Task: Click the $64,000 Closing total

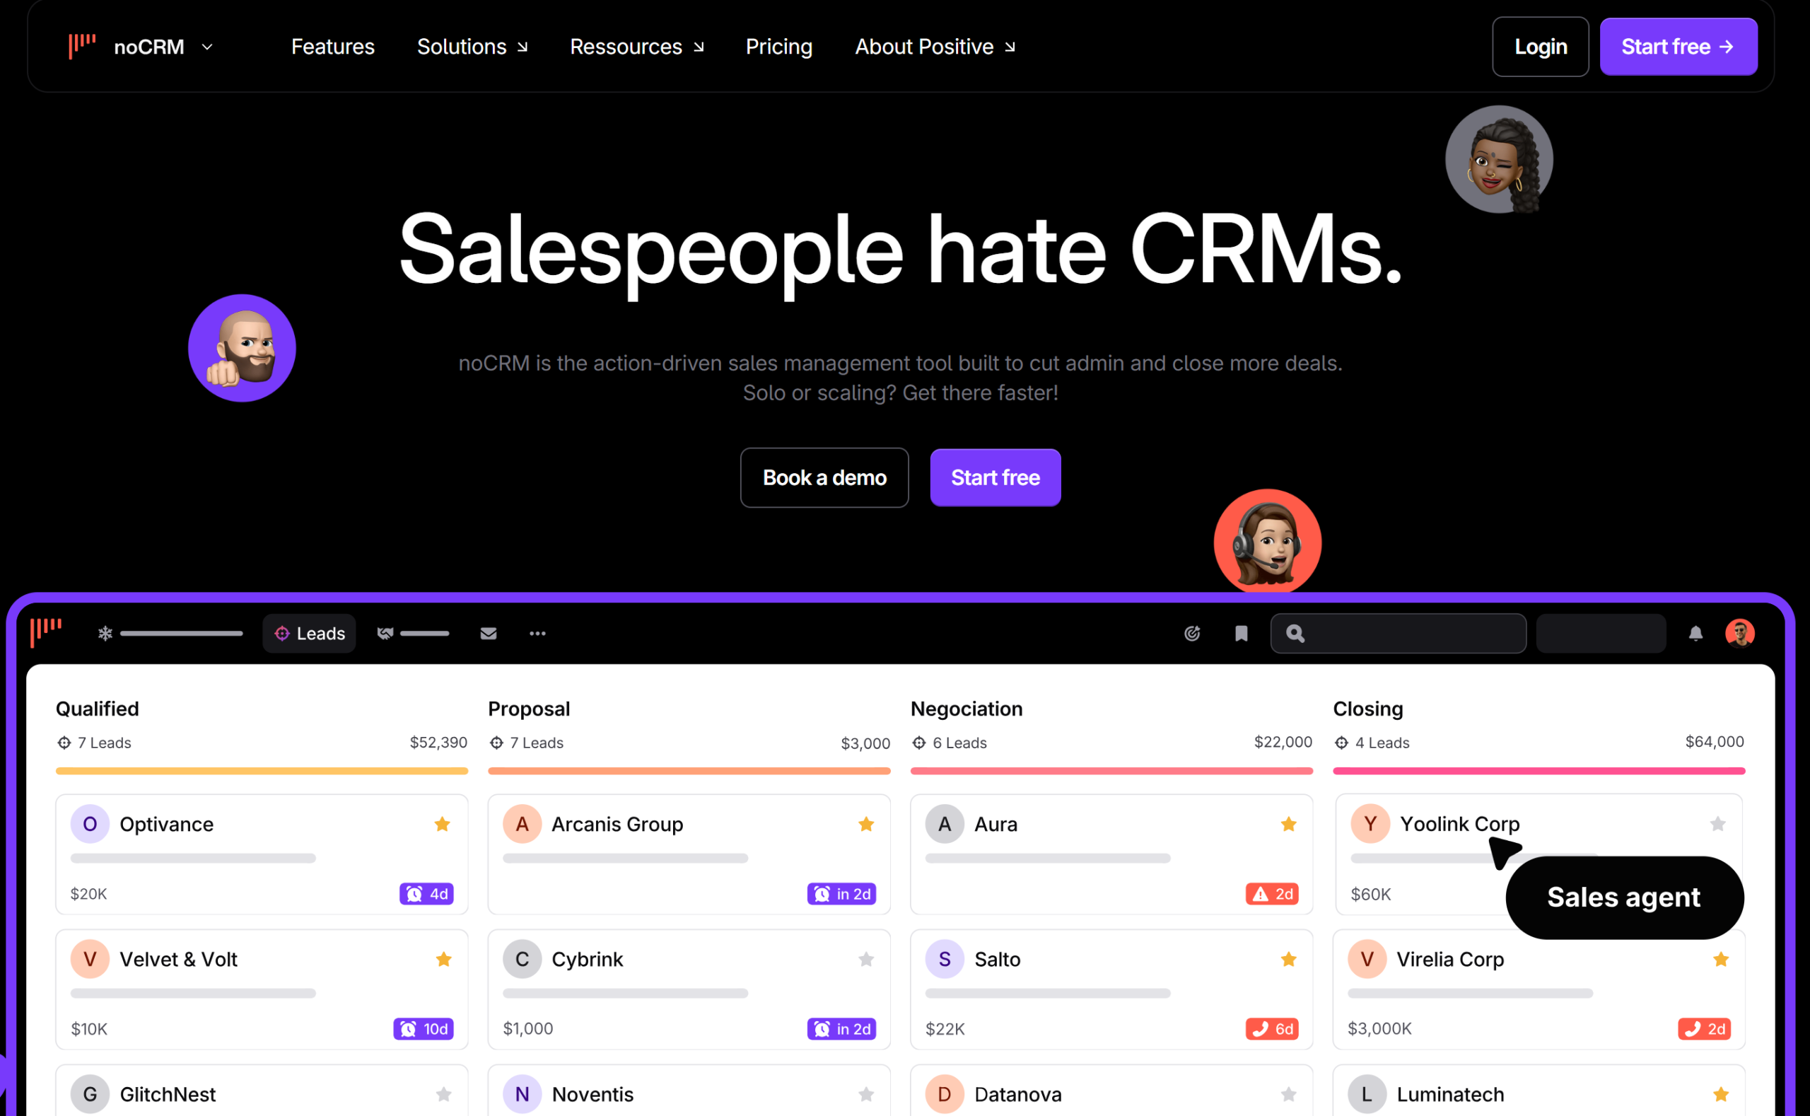Action: pyautogui.click(x=1714, y=742)
